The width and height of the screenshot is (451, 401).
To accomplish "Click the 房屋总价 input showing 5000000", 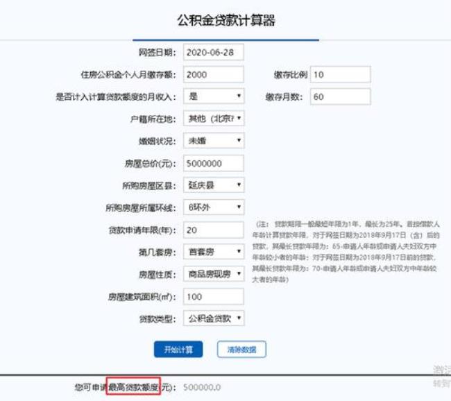I will (214, 164).
